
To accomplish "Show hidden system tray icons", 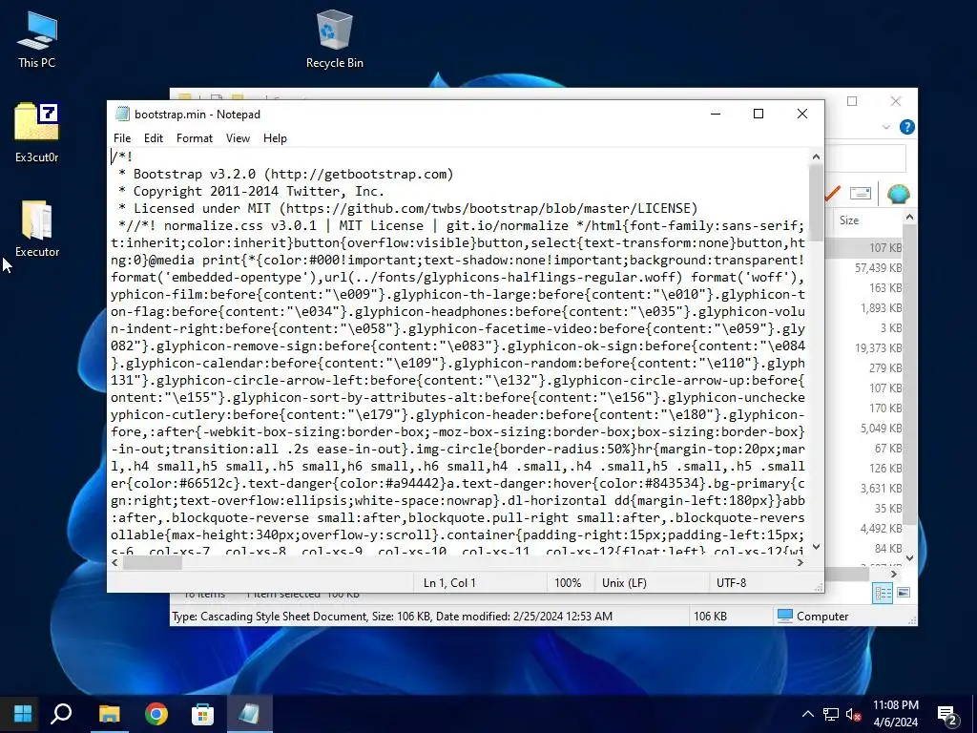I will pos(807,714).
